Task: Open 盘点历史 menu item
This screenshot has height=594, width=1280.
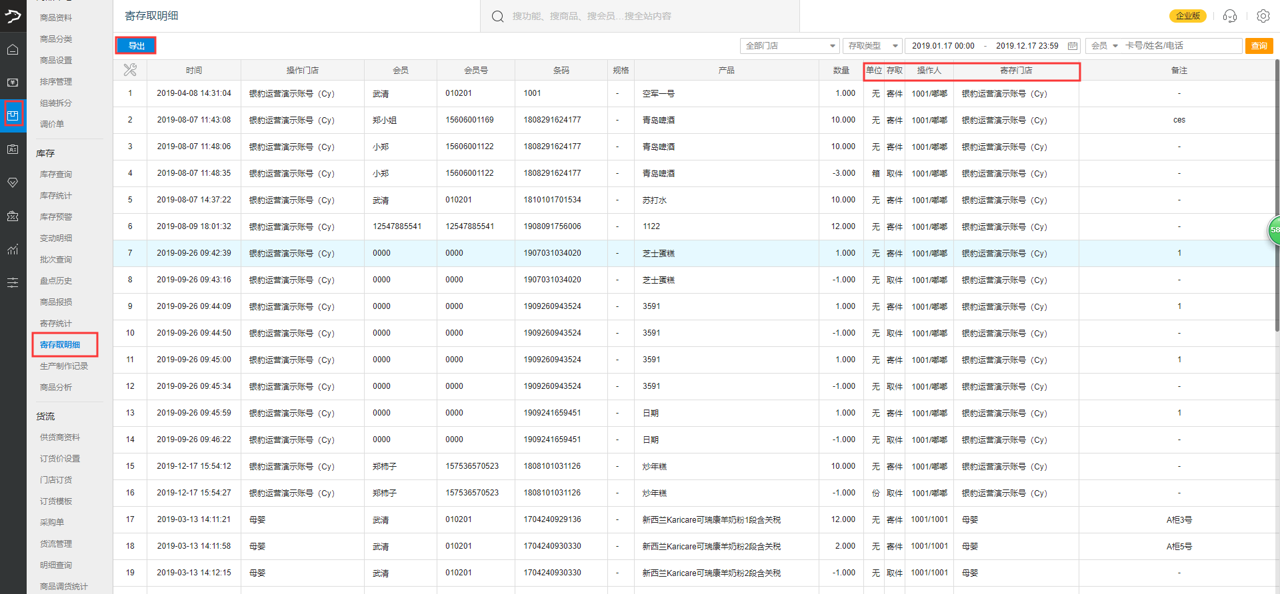Action: coord(56,281)
